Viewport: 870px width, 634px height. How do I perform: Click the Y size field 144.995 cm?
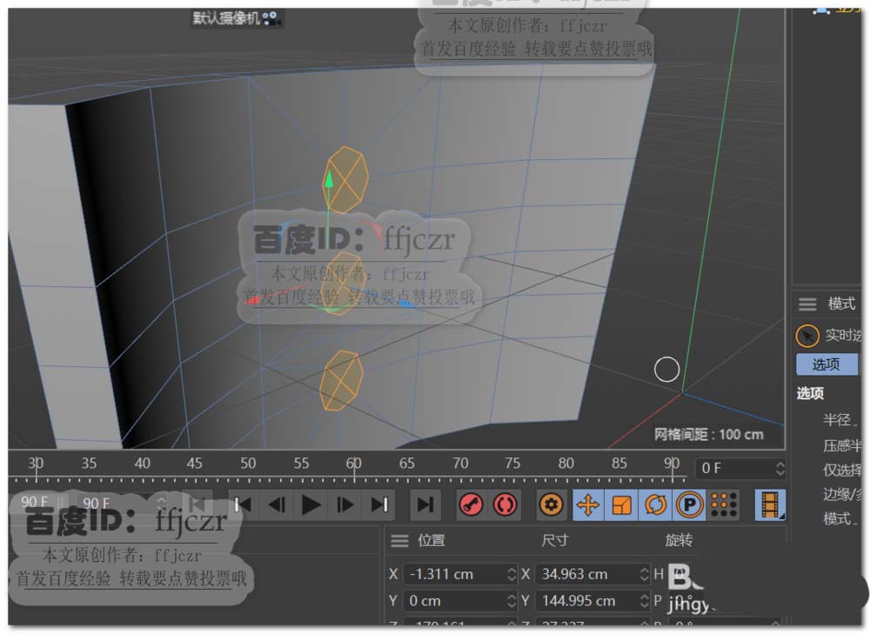point(587,601)
